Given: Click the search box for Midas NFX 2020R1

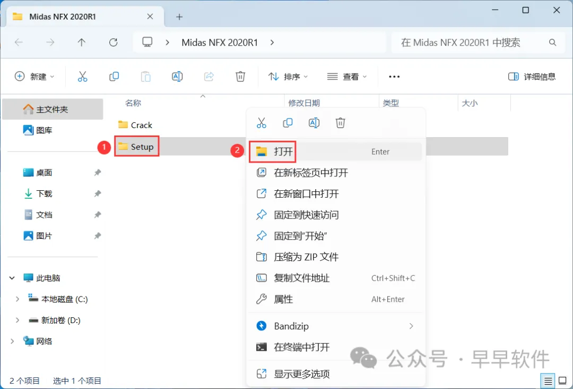Looking at the screenshot, I should tap(478, 43).
